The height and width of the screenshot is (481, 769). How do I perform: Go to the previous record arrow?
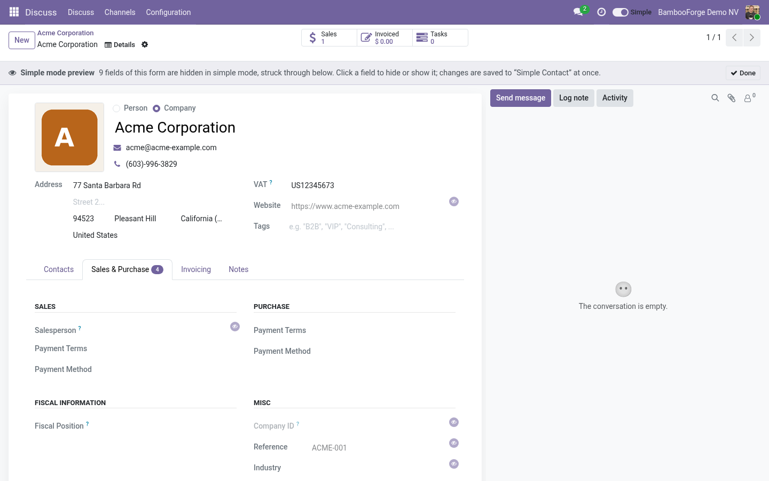[734, 37]
